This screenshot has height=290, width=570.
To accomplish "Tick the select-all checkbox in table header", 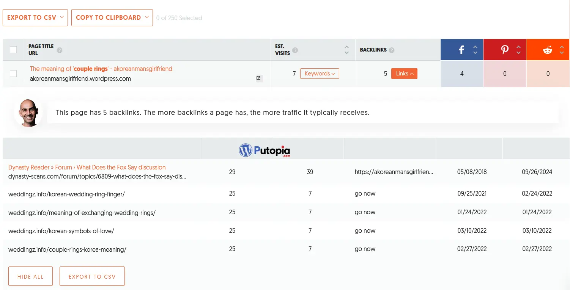I will click(13, 50).
